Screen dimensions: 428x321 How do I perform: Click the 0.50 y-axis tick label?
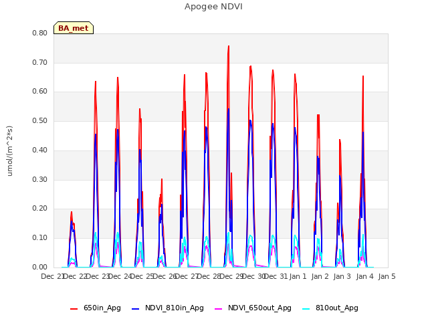pyautogui.click(x=40, y=120)
